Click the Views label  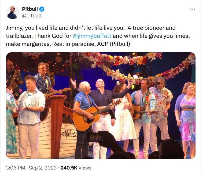click(x=85, y=168)
